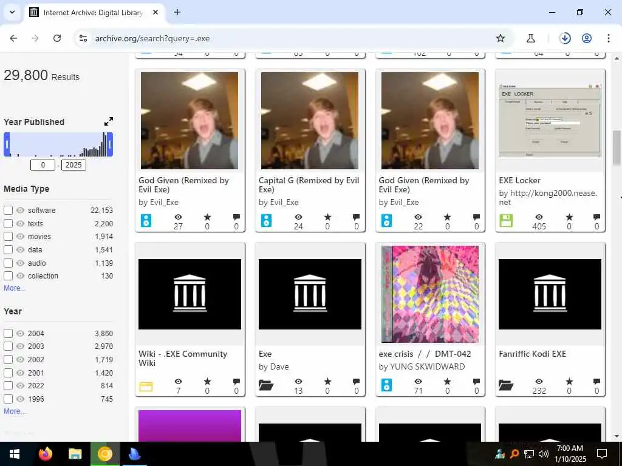Click the end year input field showing 2025
The height and width of the screenshot is (466, 622).
[73, 165]
